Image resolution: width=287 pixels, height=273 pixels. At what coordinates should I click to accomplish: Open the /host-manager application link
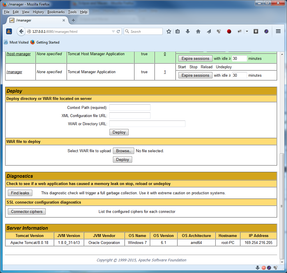click(18, 54)
